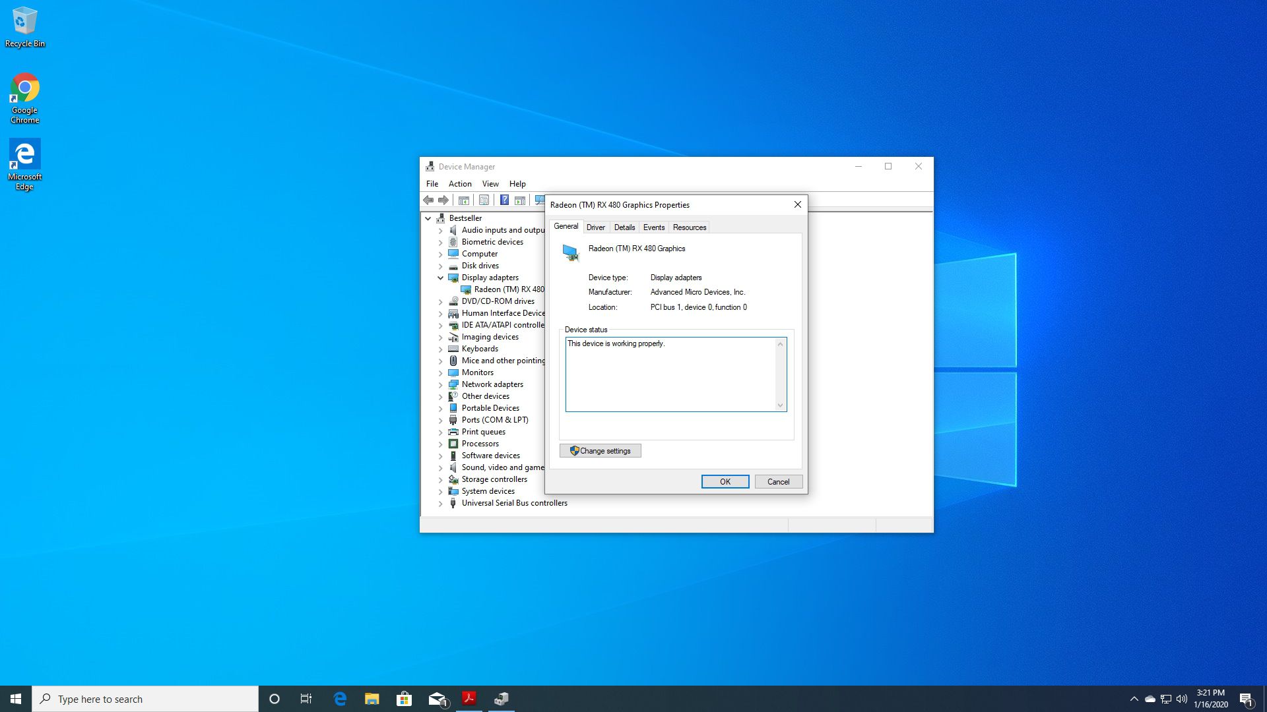This screenshot has height=712, width=1267.
Task: Collapse the Display adapters category
Action: click(x=440, y=278)
